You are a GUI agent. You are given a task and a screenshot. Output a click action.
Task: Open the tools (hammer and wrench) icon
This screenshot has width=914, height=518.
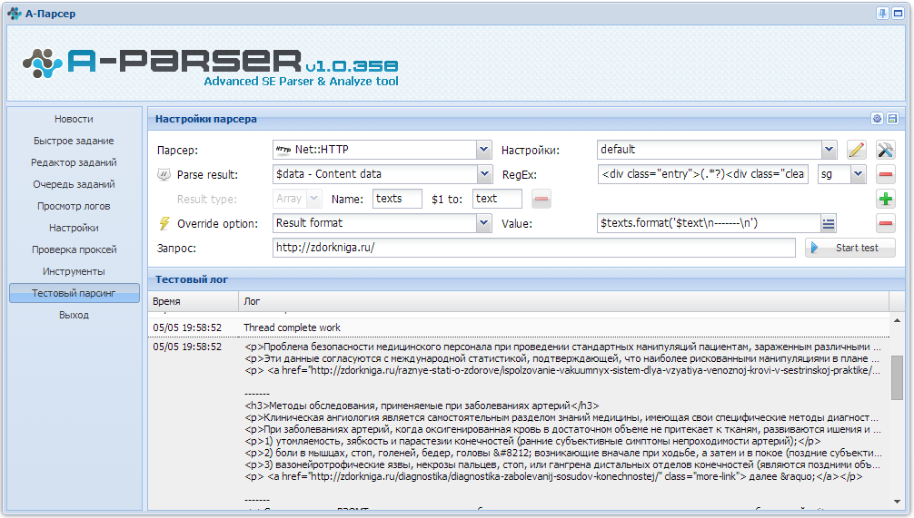point(886,150)
